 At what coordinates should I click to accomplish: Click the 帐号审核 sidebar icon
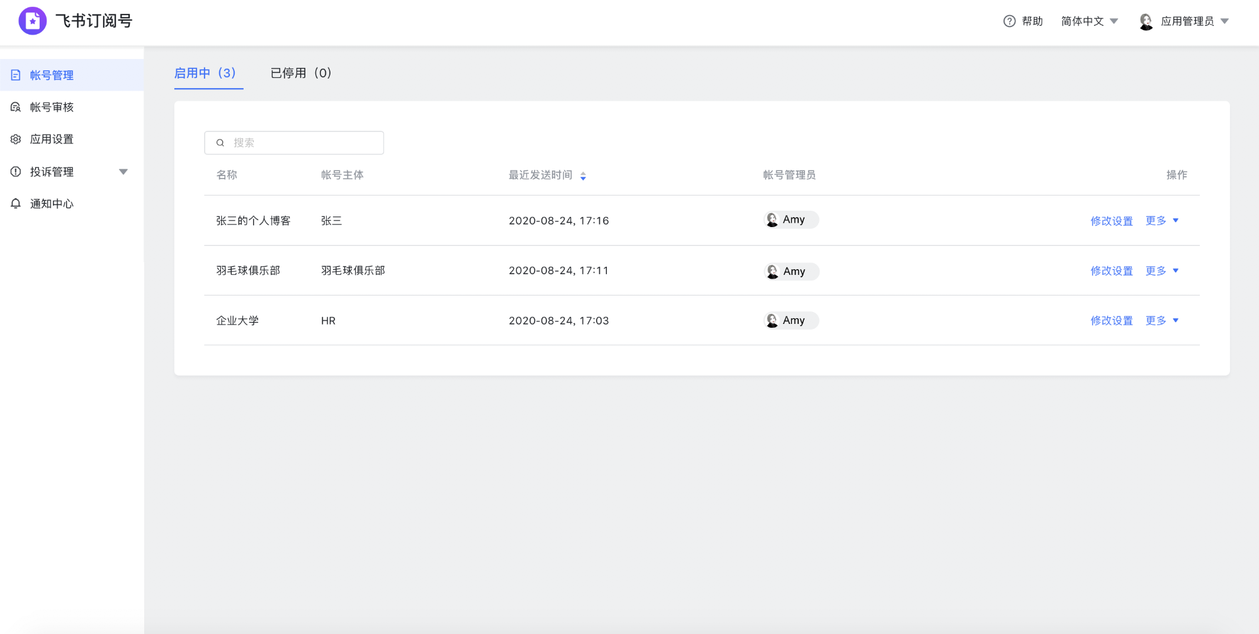point(16,108)
